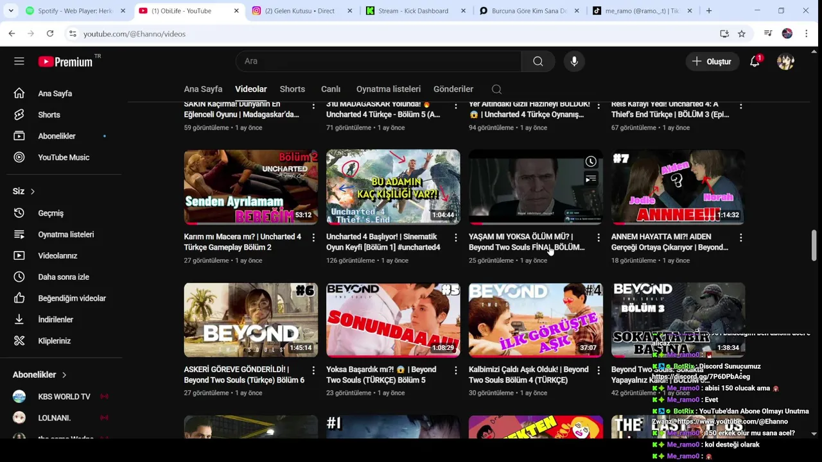Start voice search with microphone icon
The image size is (822, 462).
click(x=574, y=61)
